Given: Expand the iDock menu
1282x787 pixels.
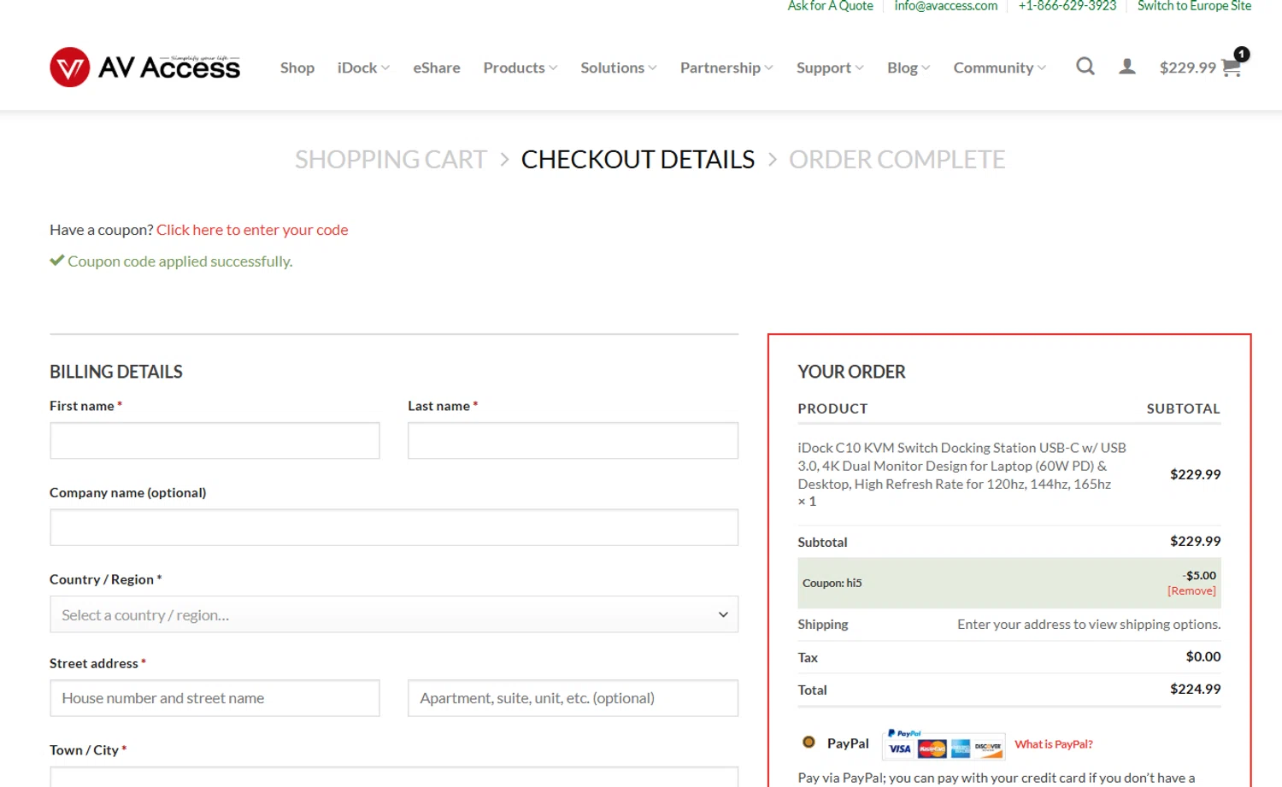Looking at the screenshot, I should point(363,68).
